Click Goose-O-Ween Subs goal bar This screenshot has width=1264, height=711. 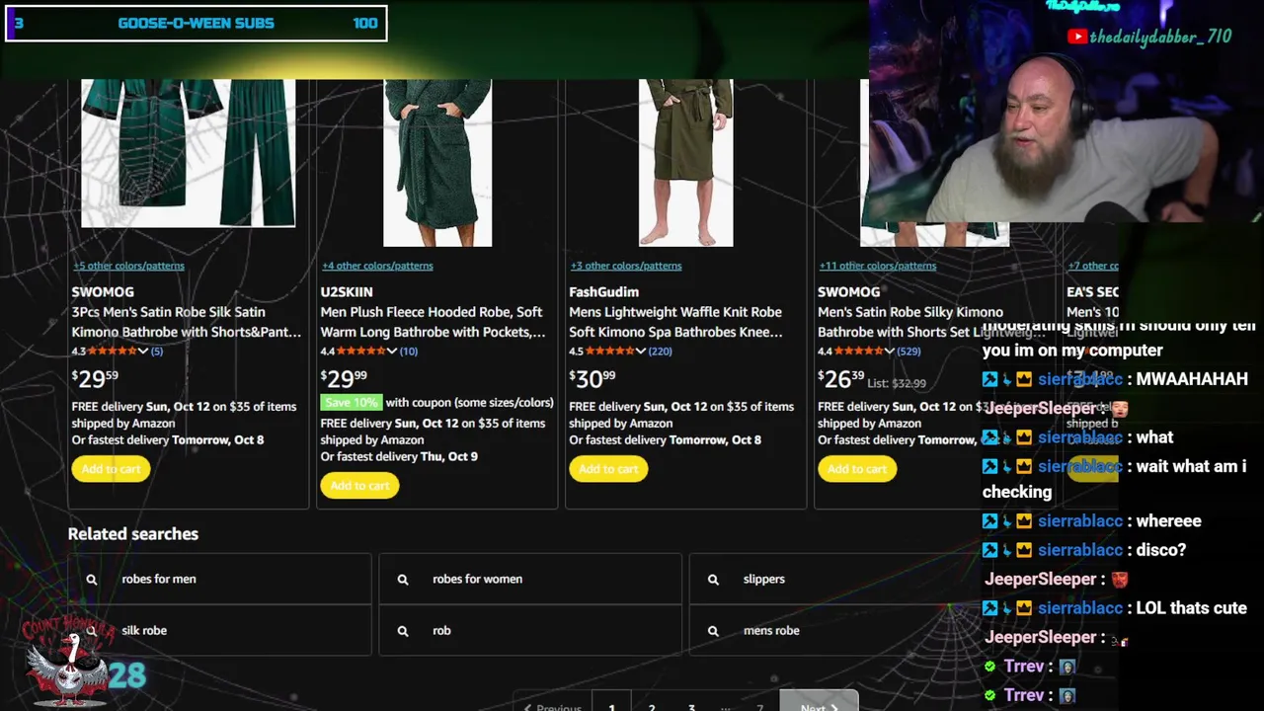point(197,23)
